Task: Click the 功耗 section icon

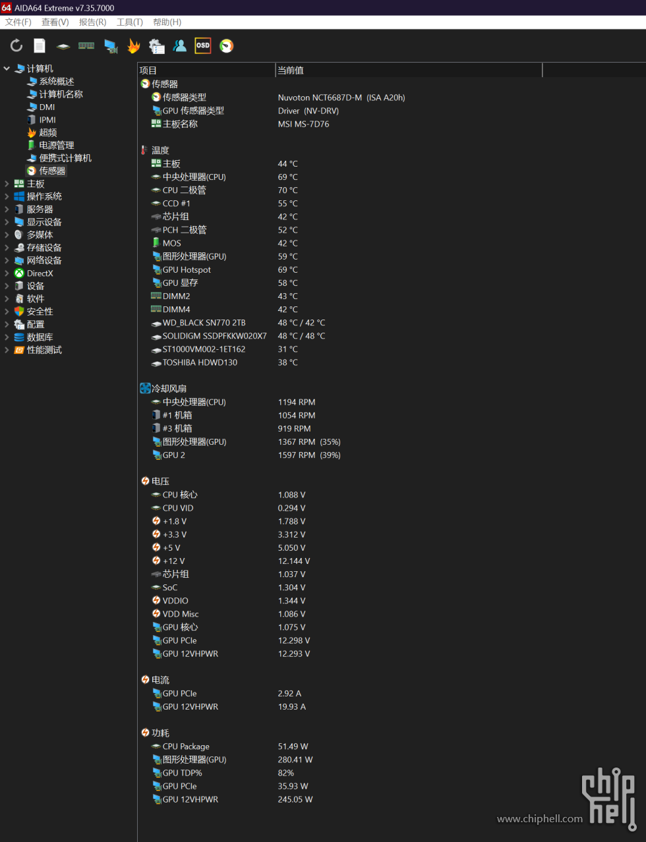Action: (145, 733)
